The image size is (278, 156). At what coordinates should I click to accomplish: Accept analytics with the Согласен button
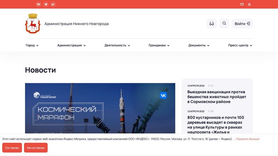coord(12,148)
